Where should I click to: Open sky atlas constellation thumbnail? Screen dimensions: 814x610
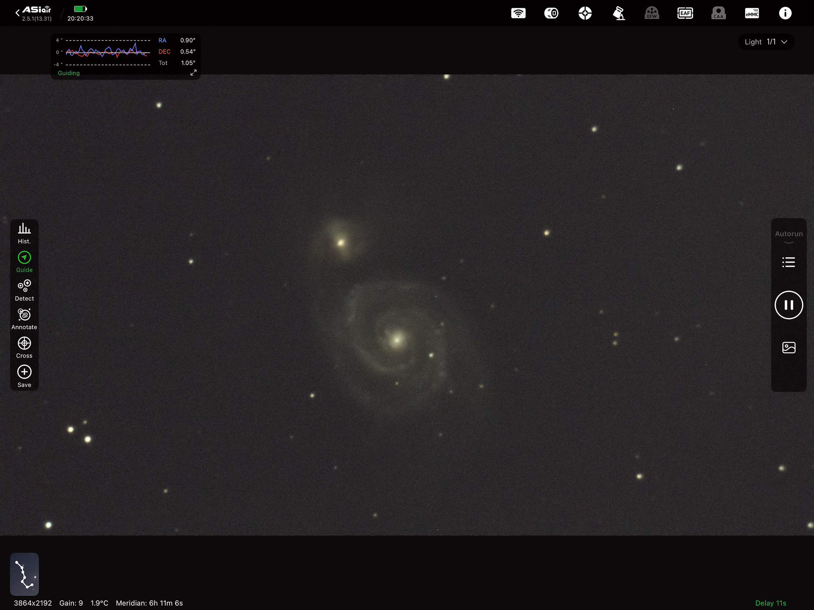[24, 574]
